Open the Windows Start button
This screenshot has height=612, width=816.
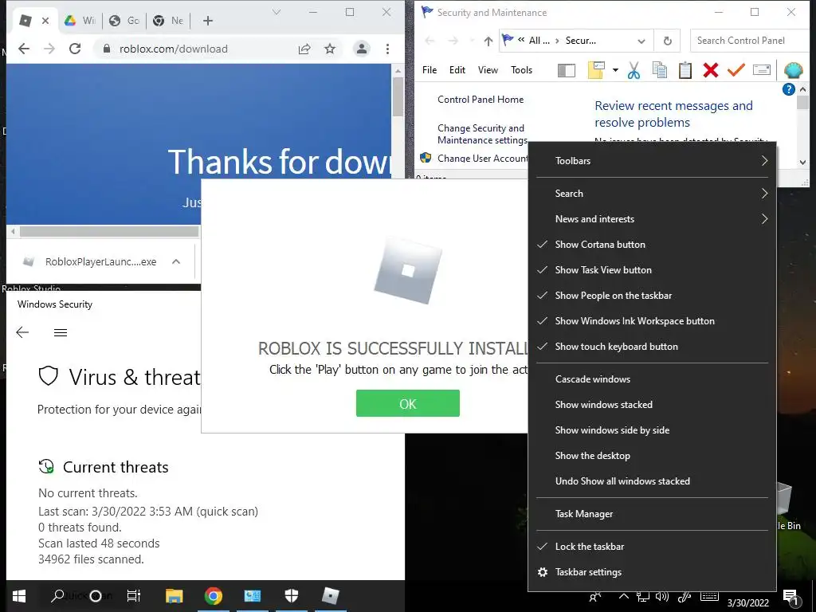19,596
